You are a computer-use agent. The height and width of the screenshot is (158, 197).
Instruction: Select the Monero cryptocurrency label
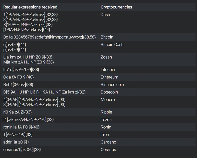(108, 99)
